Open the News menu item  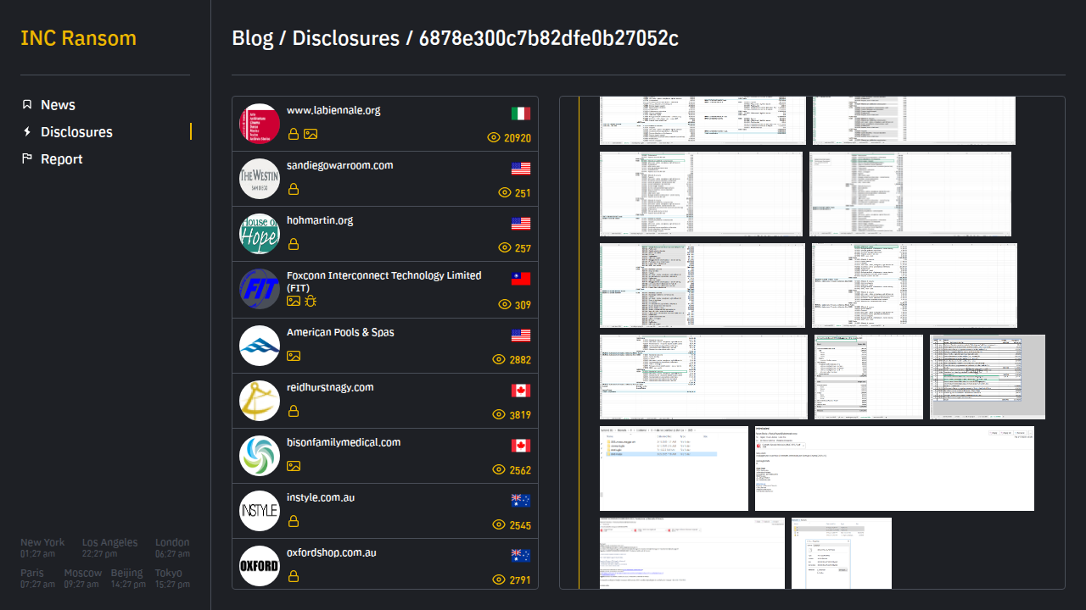click(58, 105)
